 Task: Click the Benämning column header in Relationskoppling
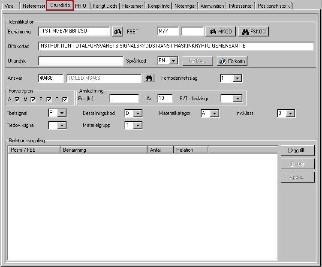pos(104,150)
